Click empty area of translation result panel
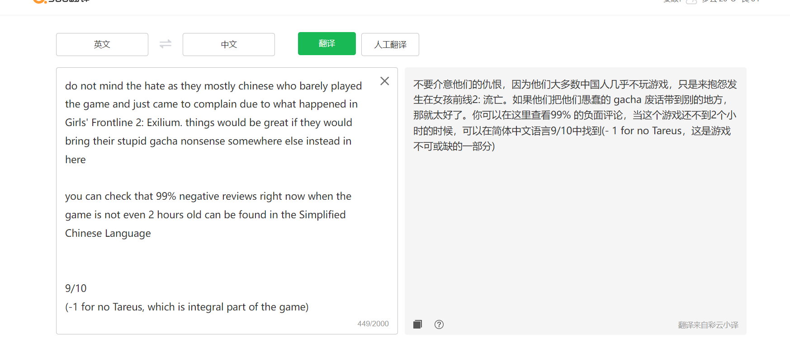This screenshot has height=357, width=790. (x=575, y=235)
